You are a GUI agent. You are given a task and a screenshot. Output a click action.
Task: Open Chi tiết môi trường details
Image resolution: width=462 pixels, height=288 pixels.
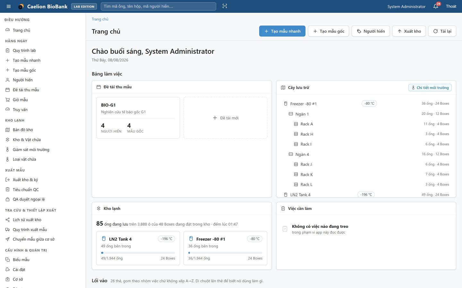pyautogui.click(x=430, y=88)
